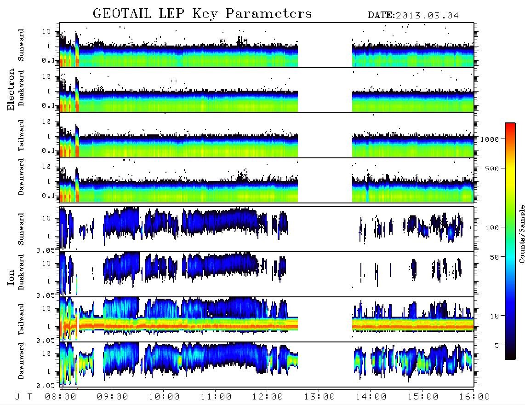This screenshot has height=405, width=525.
Task: Select the Ion Duskward panel label
Action: pos(21,272)
